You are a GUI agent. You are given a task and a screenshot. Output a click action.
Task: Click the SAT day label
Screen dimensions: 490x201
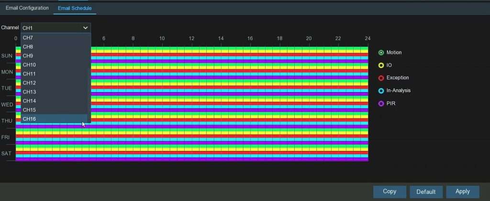point(7,154)
